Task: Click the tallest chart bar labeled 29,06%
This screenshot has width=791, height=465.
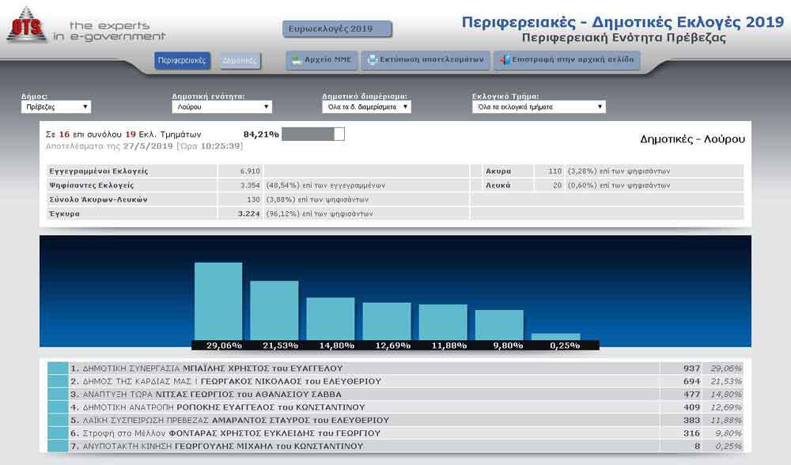Action: click(218, 301)
